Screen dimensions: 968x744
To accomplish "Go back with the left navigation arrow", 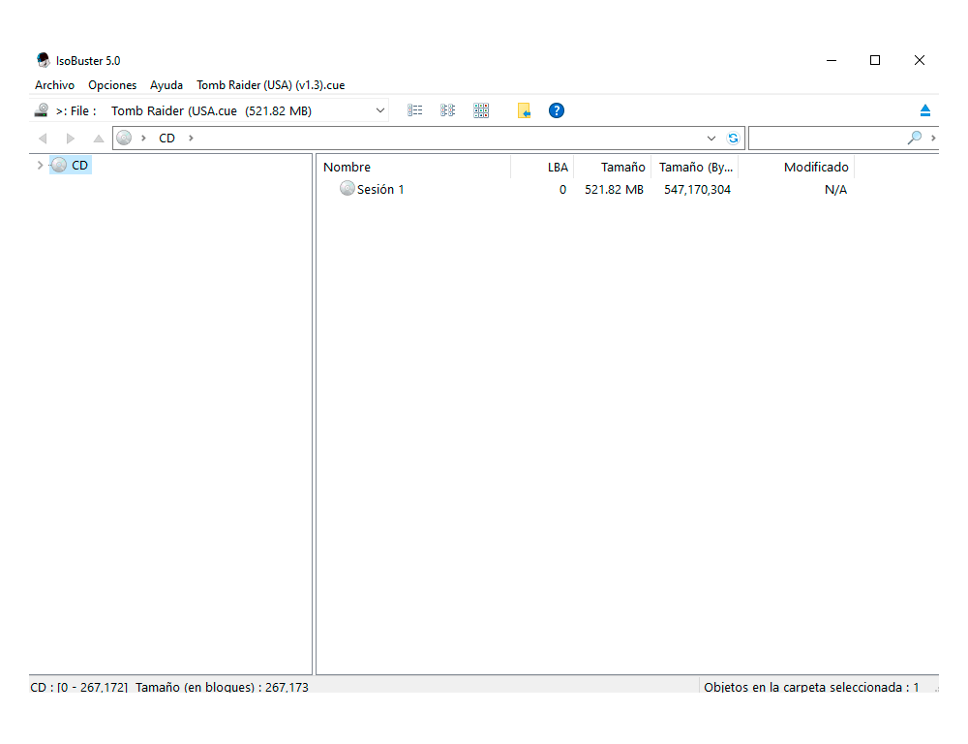I will (x=43, y=139).
